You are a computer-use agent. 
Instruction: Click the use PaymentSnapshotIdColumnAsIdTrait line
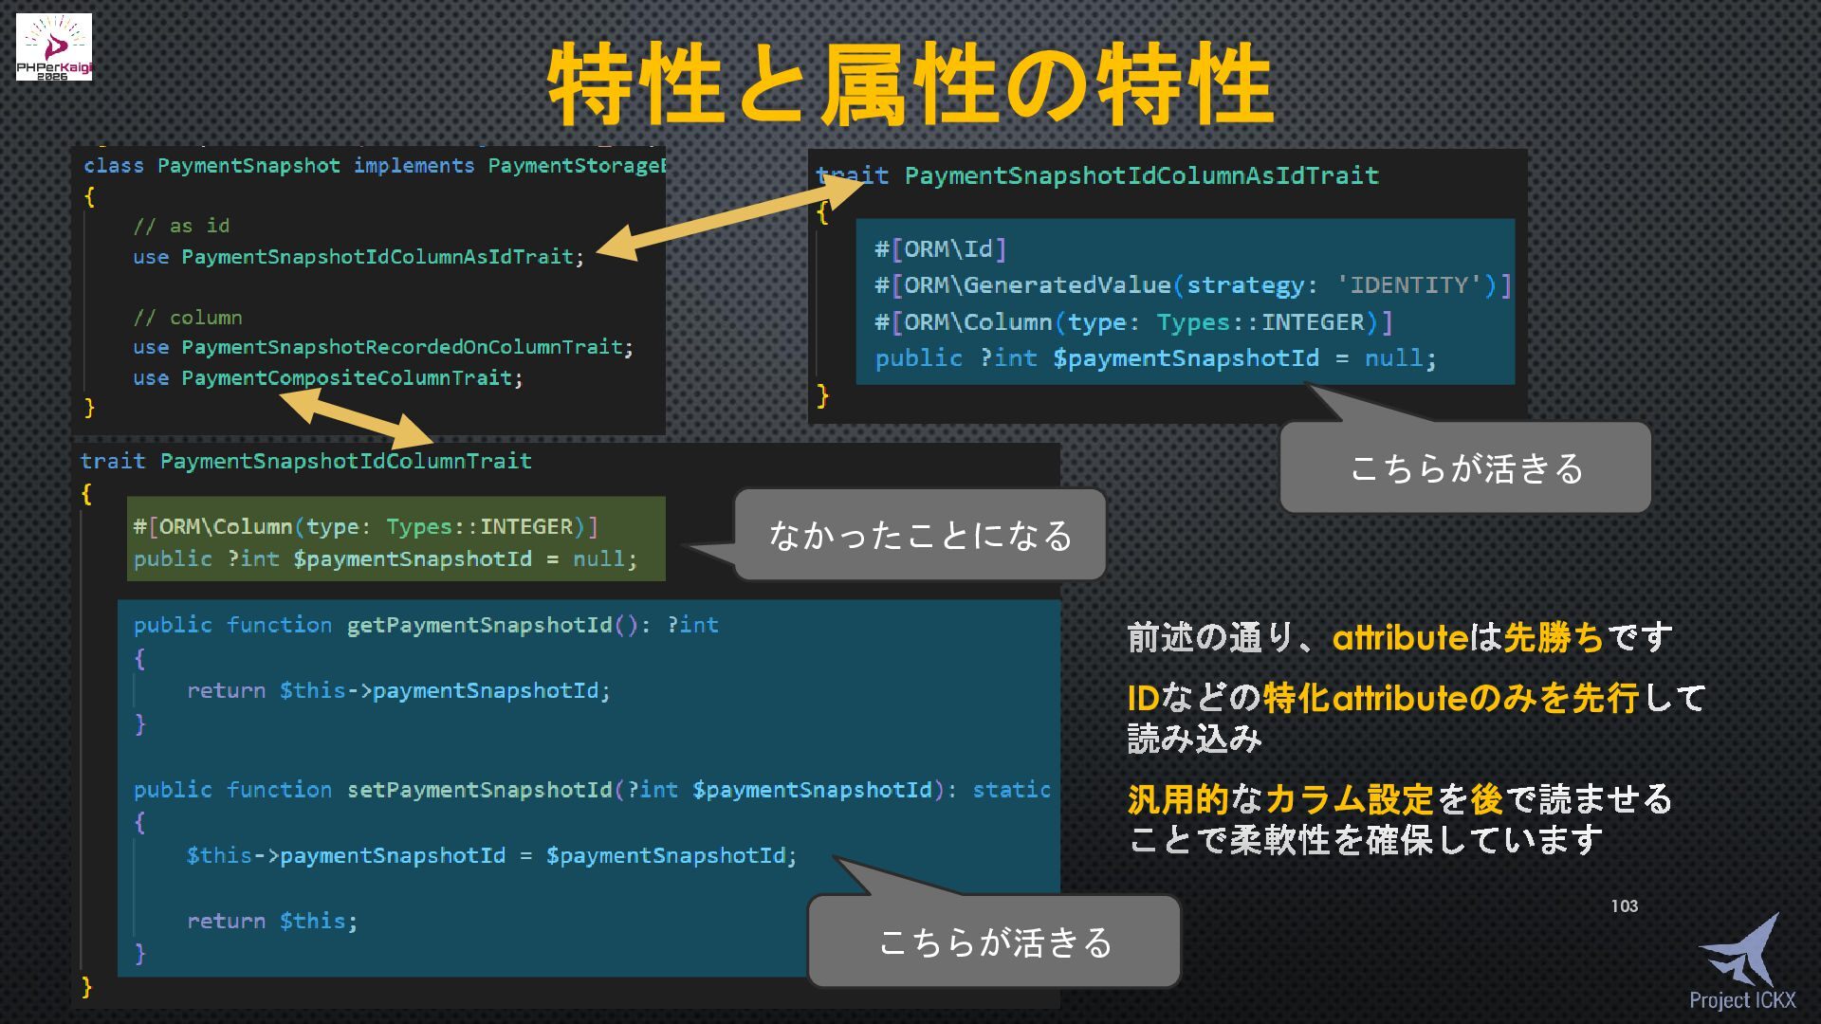coord(359,257)
